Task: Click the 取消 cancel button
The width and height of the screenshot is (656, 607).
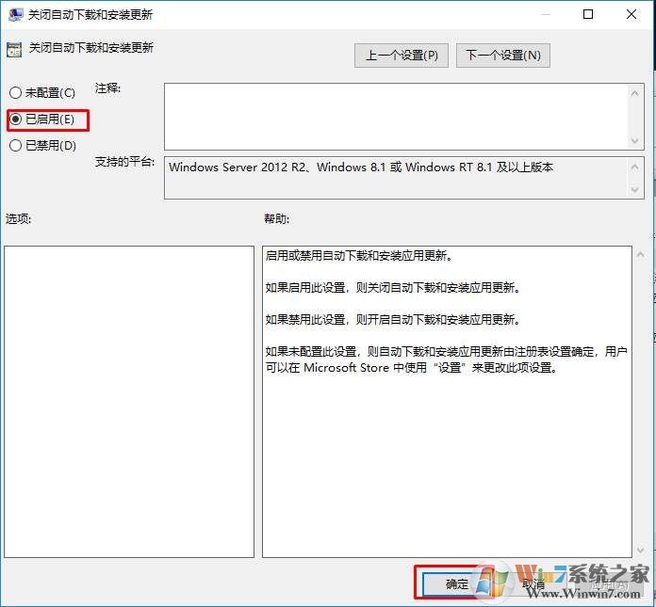Action: point(533,584)
